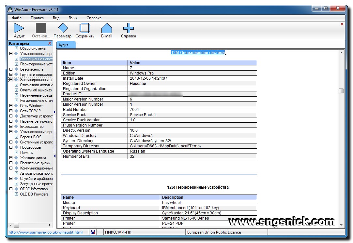The height and width of the screenshot is (243, 353).
Task: Click the 125) Операционная система heading link
Action: click(198, 52)
